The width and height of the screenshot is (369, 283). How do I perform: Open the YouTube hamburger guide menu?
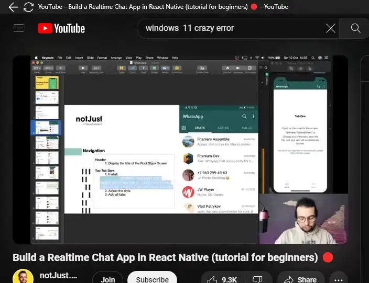coord(19,28)
